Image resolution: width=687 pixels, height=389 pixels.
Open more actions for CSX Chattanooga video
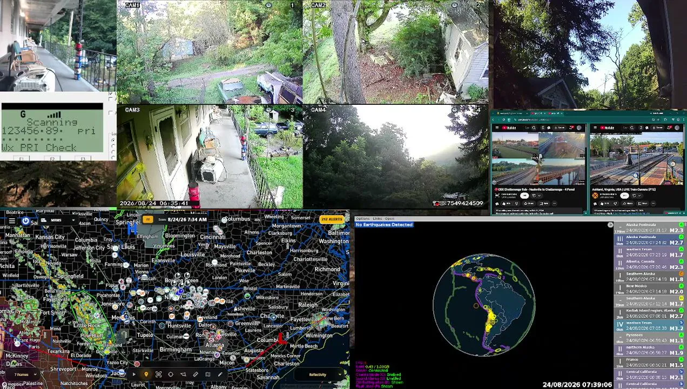[x=554, y=204]
